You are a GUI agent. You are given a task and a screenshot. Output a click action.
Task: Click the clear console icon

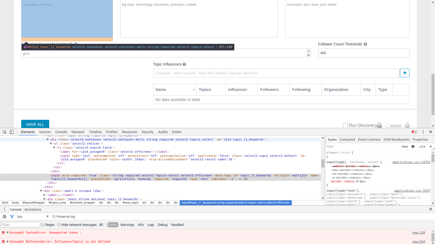pos(4,216)
